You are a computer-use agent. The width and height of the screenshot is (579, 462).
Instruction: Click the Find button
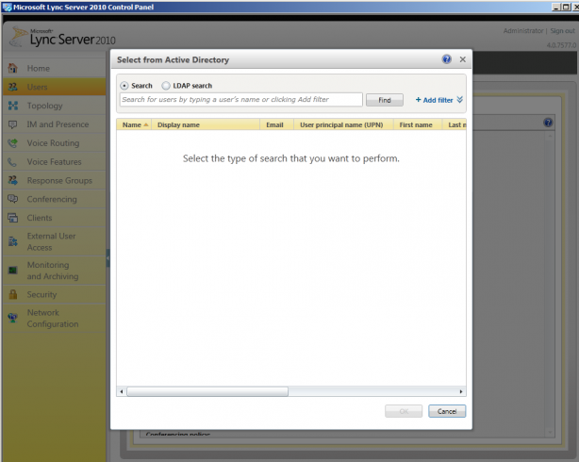(385, 100)
